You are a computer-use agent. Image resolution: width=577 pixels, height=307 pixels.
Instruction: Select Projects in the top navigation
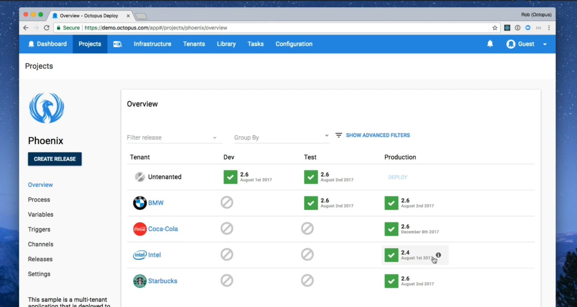(90, 44)
